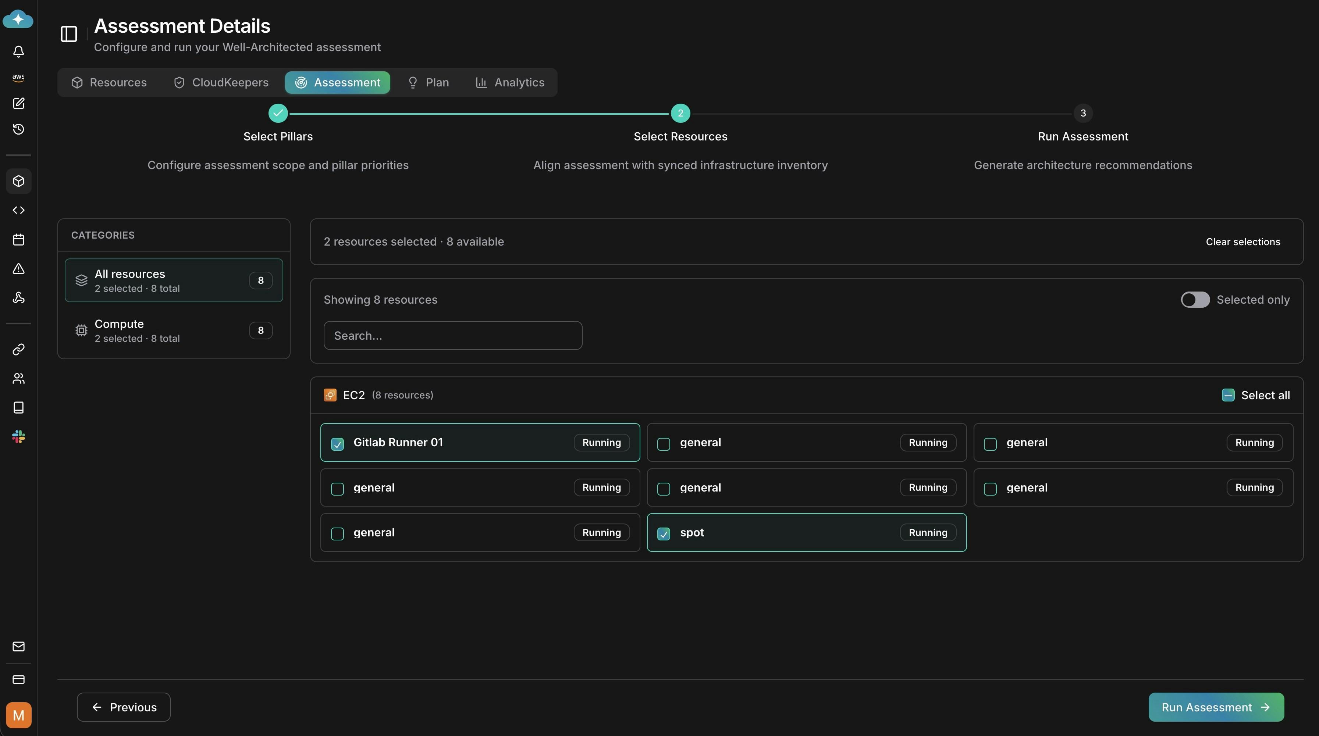The height and width of the screenshot is (736, 1319).
Task: Click the Run Assessment button
Action: (x=1216, y=707)
